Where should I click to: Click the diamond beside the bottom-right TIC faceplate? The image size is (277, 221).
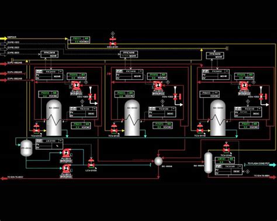pos(247,171)
